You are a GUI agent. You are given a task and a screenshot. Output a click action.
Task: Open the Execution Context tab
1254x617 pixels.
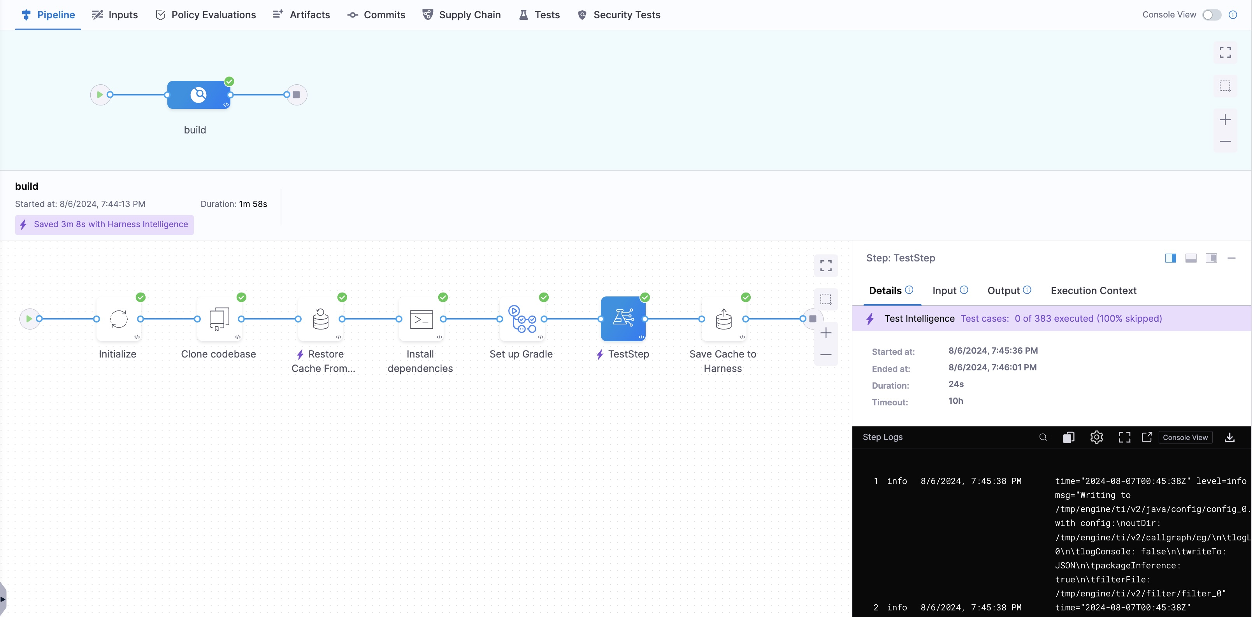pyautogui.click(x=1093, y=291)
